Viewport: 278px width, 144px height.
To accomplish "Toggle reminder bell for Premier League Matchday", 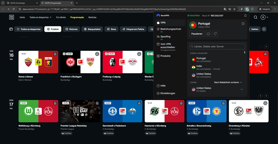I will coord(97,103).
